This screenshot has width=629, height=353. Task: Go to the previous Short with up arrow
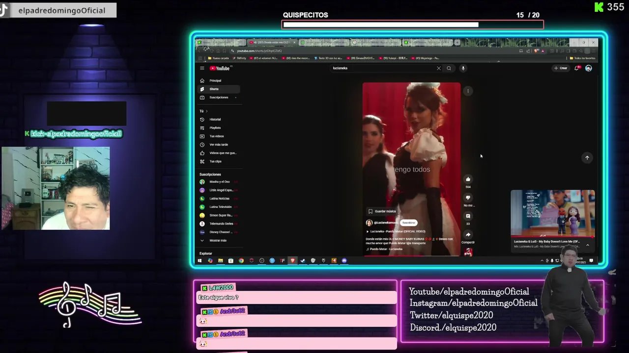click(587, 157)
